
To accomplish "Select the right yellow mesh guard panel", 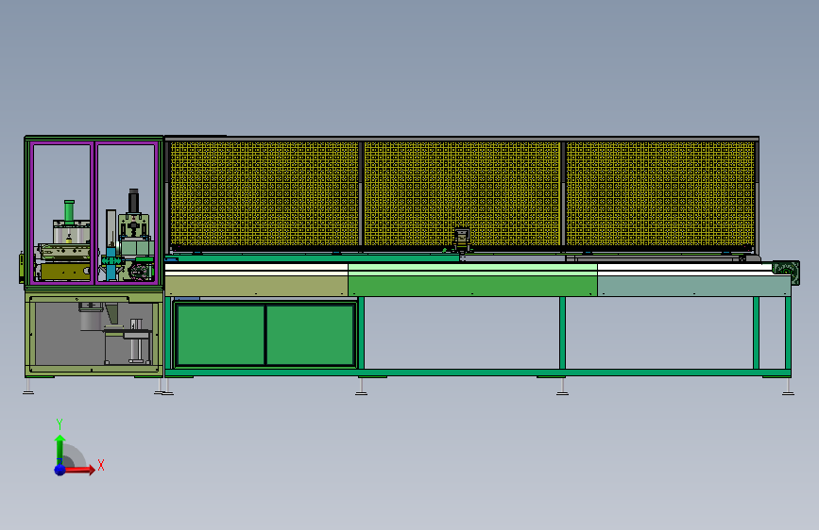I will [660, 193].
